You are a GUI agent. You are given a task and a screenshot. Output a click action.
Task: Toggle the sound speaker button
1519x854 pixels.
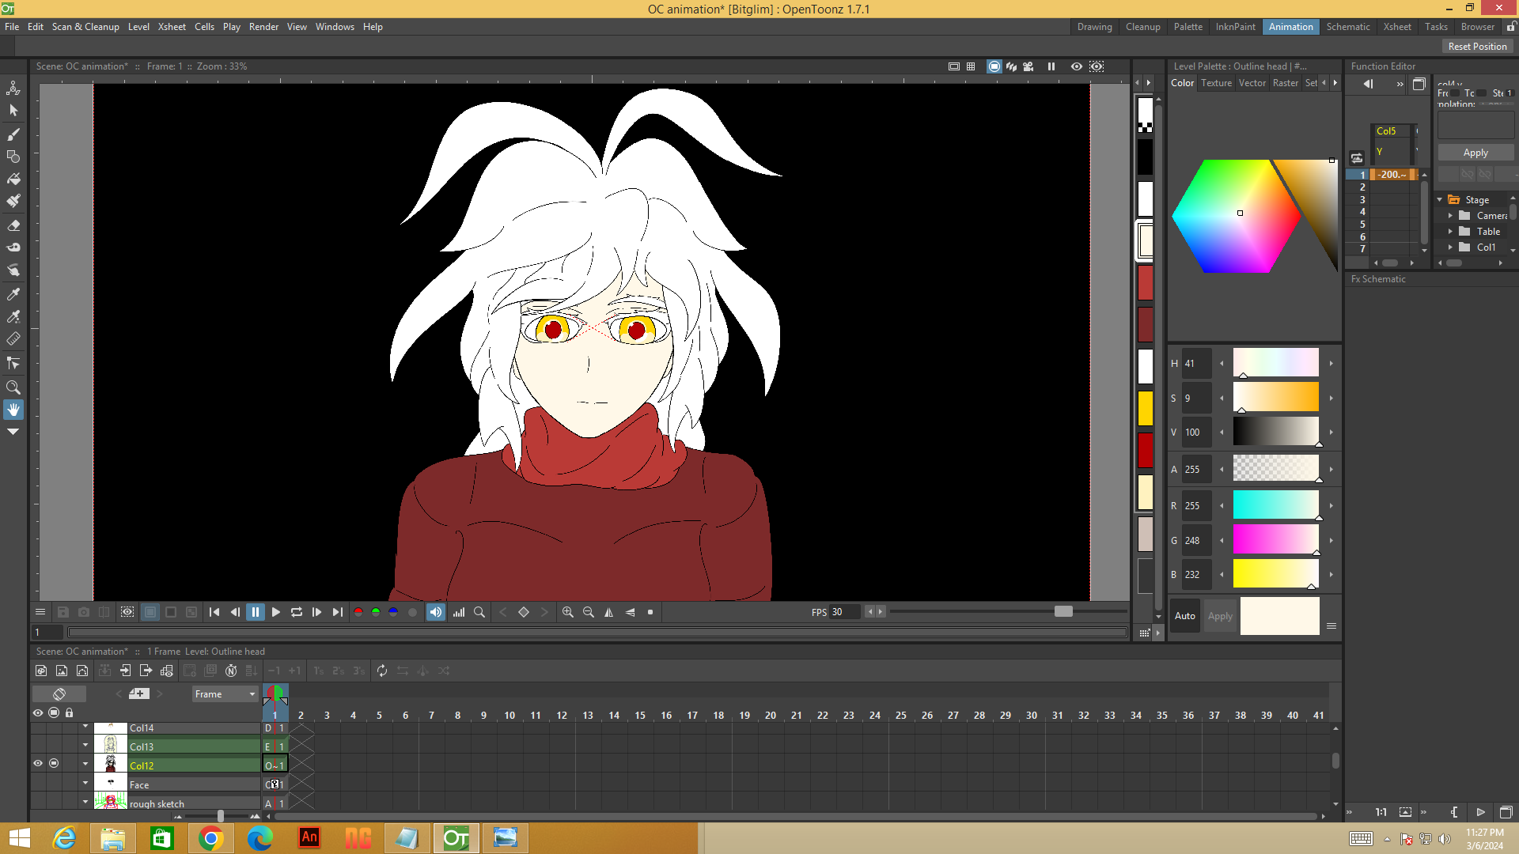[x=436, y=612]
